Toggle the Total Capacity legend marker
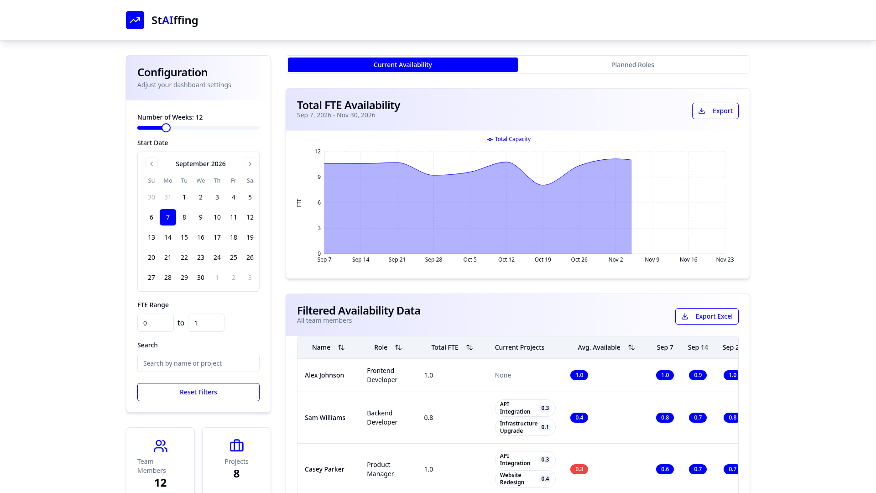This screenshot has width=876, height=493. [490, 139]
